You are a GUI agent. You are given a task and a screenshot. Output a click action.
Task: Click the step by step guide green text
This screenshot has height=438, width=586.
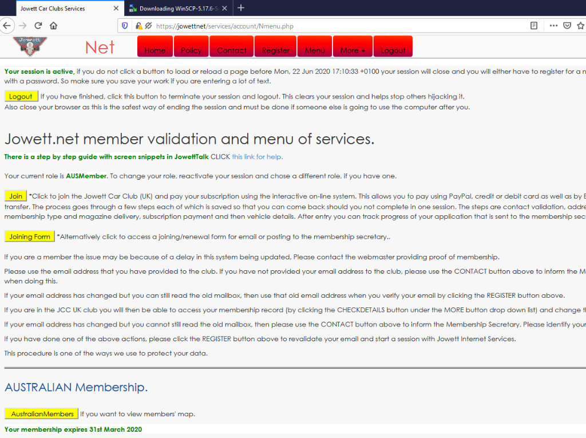[106, 157]
